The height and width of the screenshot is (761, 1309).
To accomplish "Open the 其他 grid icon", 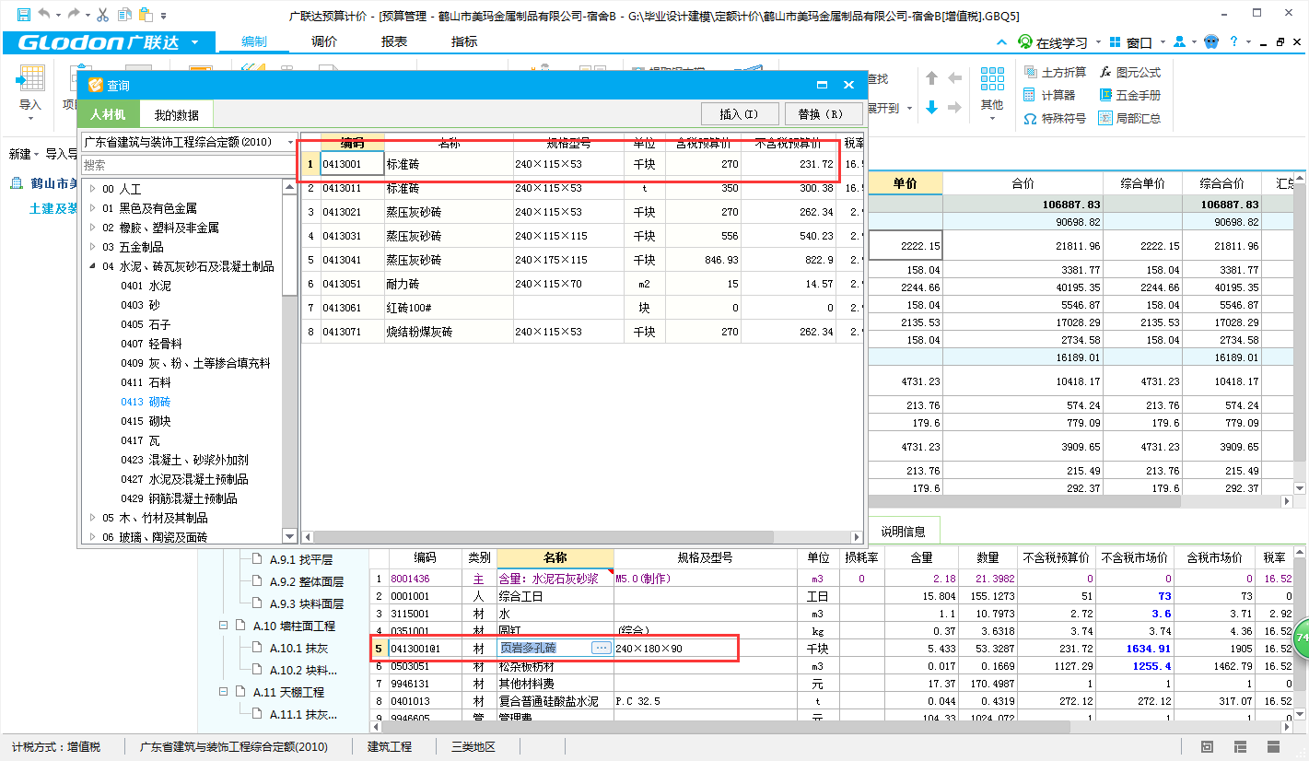I will click(x=992, y=79).
